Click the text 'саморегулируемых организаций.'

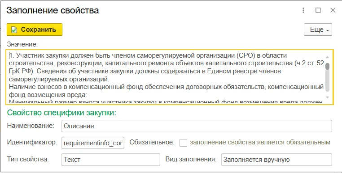coord(59,79)
